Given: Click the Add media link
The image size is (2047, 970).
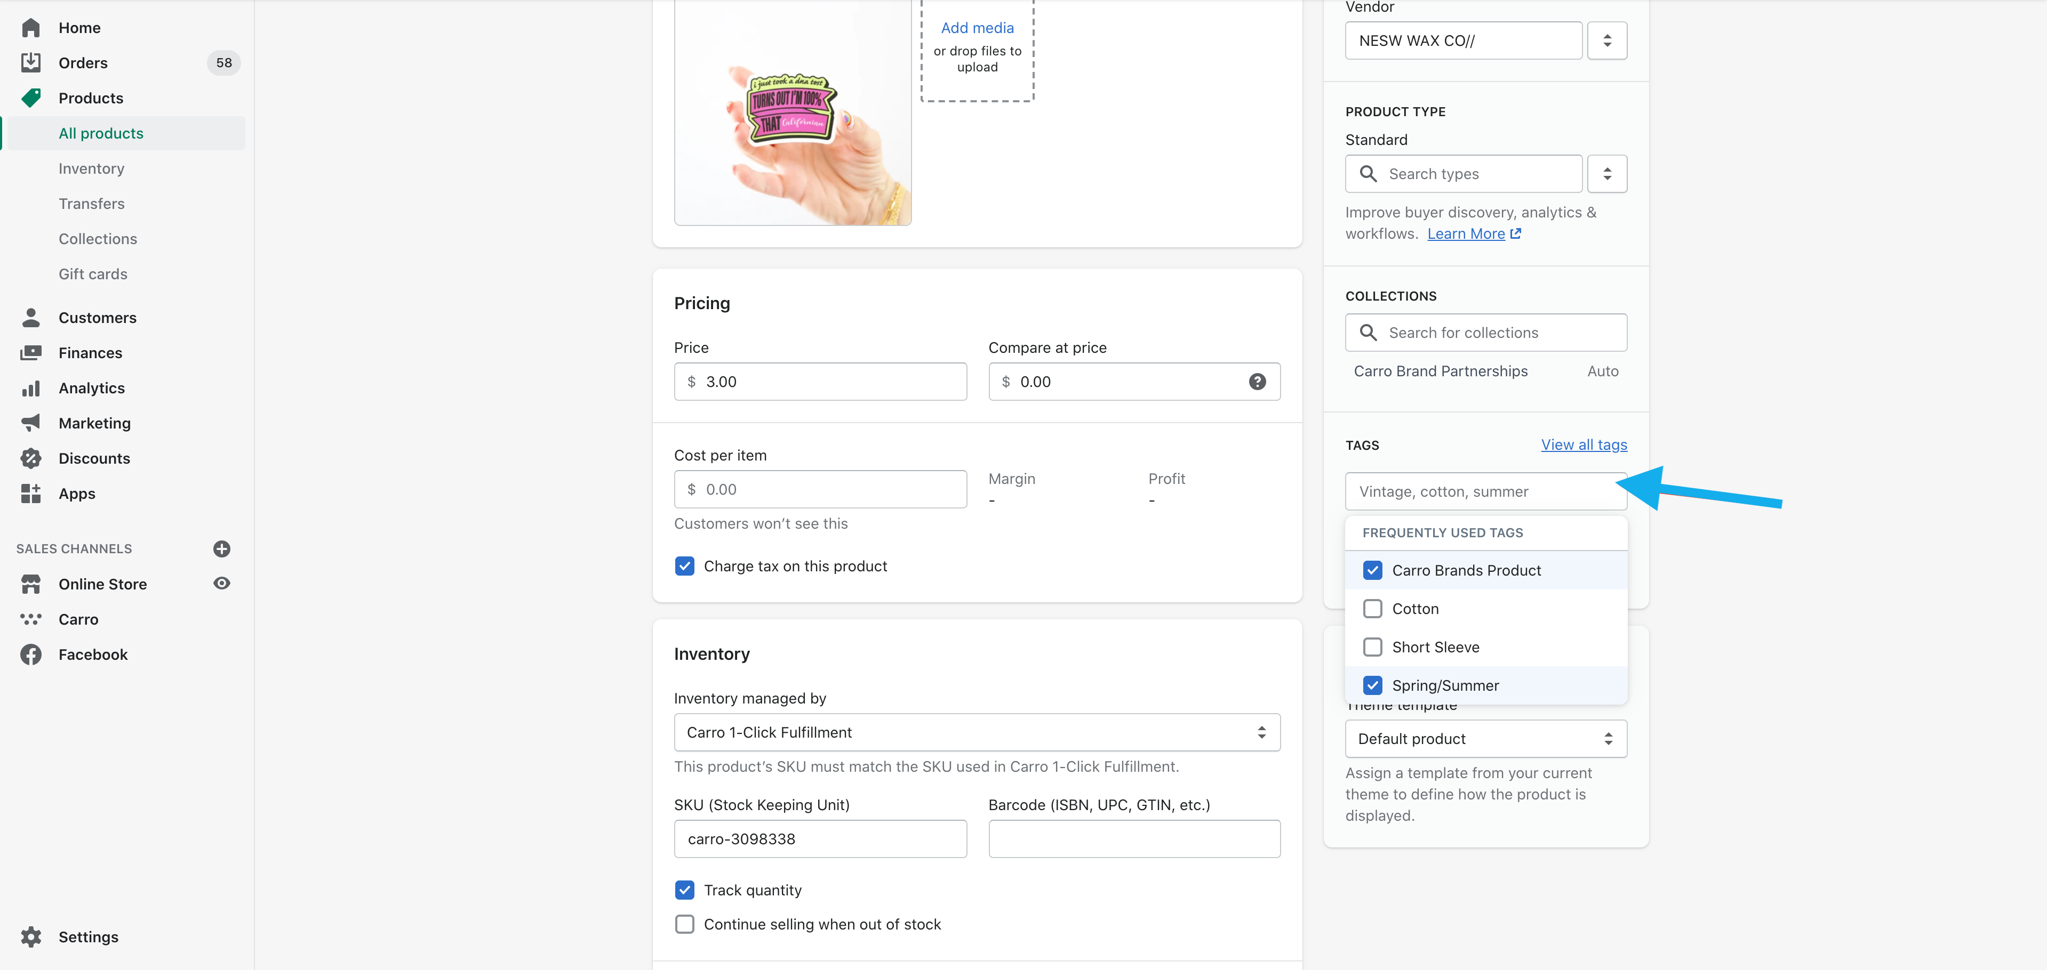Looking at the screenshot, I should point(977,28).
